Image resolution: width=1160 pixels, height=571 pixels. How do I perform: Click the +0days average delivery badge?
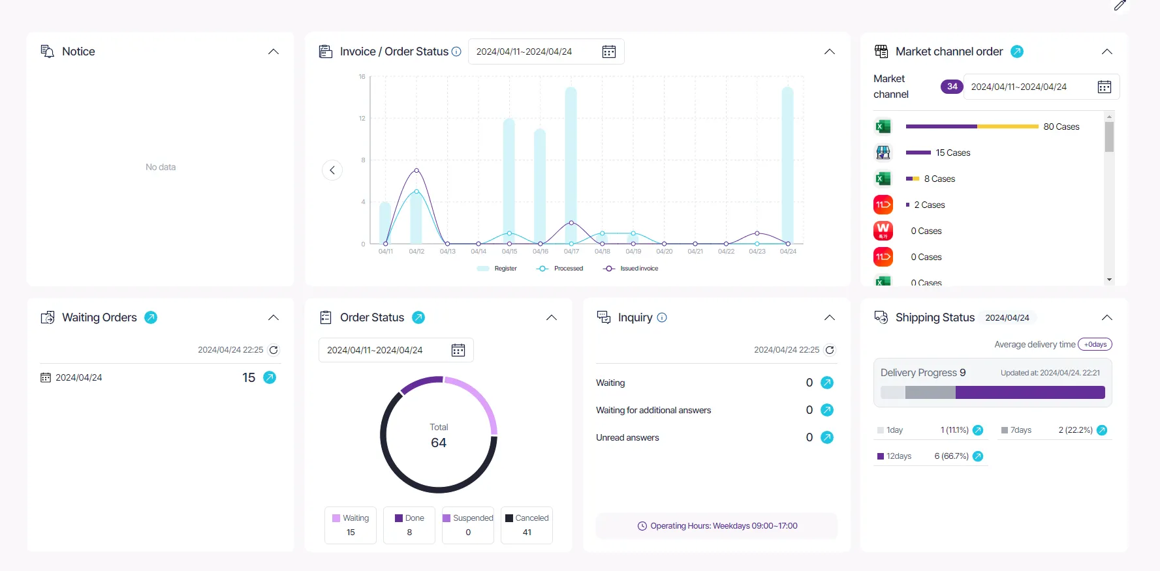(1095, 344)
